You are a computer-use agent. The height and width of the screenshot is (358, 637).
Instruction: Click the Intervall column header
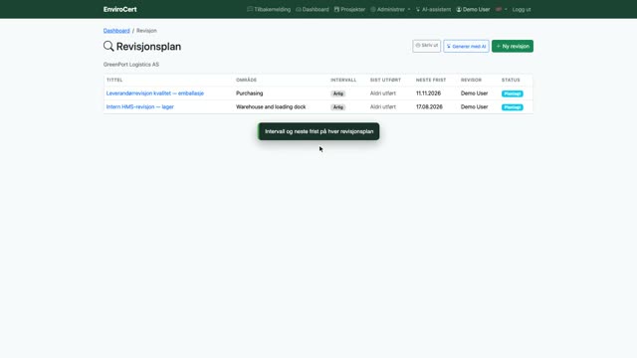(x=343, y=80)
